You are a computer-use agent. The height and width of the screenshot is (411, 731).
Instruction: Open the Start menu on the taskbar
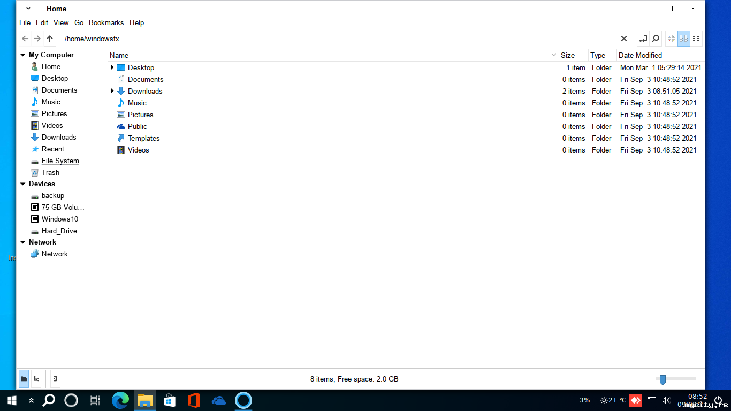[12, 400]
